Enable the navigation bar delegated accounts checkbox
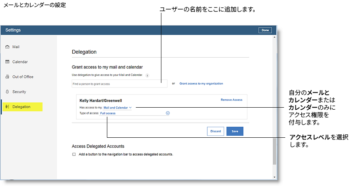This screenshot has width=355, height=186. (74, 154)
